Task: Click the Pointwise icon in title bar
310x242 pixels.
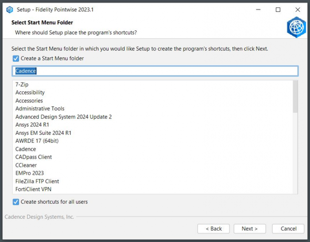Action: (x=9, y=10)
